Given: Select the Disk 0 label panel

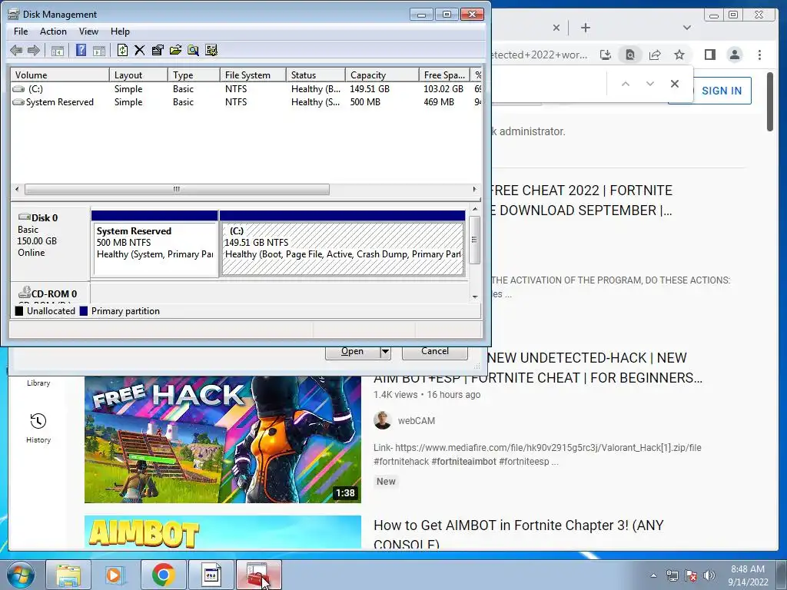Looking at the screenshot, I should click(50, 244).
